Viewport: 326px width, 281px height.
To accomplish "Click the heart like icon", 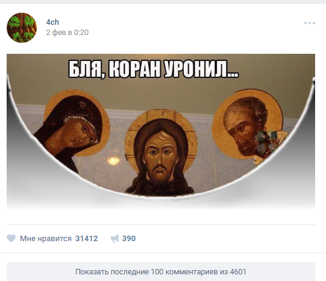I will point(11,238).
